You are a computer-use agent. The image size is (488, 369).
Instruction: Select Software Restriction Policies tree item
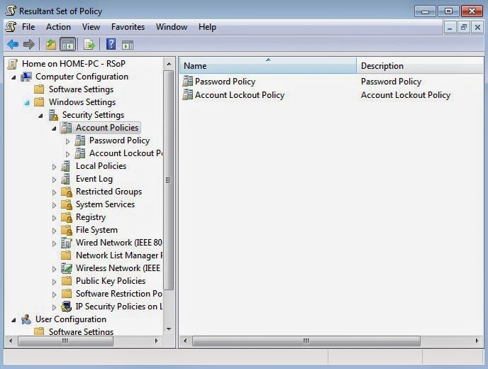pyautogui.click(x=118, y=294)
